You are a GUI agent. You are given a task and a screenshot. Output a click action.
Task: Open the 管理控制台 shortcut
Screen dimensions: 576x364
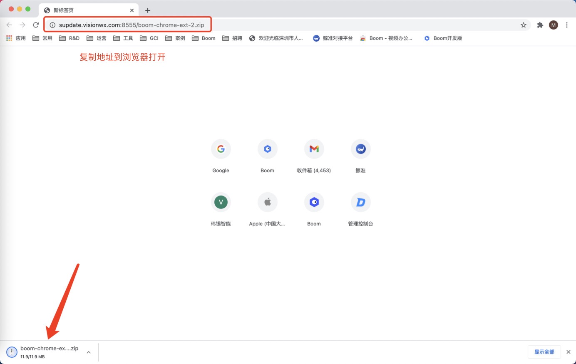tap(360, 202)
